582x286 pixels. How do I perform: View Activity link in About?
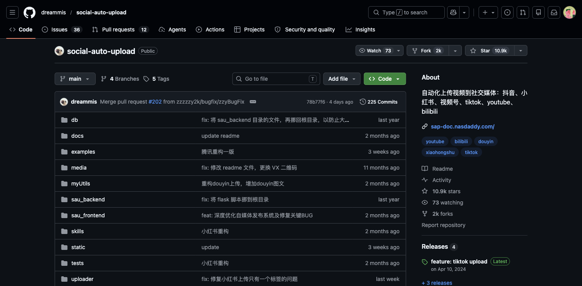437,180
